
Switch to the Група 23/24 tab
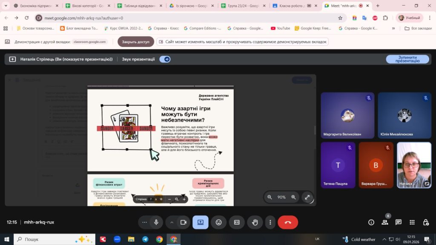pyautogui.click(x=242, y=6)
